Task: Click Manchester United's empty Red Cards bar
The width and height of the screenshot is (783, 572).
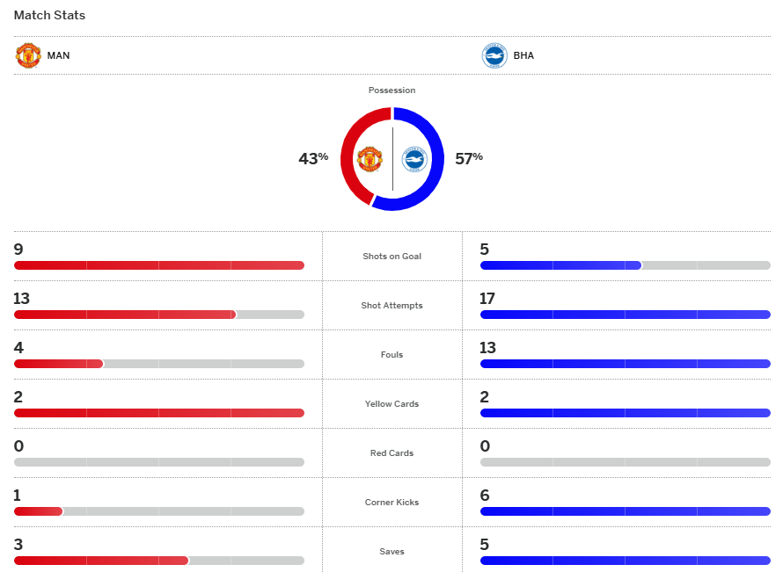Action: [158, 462]
